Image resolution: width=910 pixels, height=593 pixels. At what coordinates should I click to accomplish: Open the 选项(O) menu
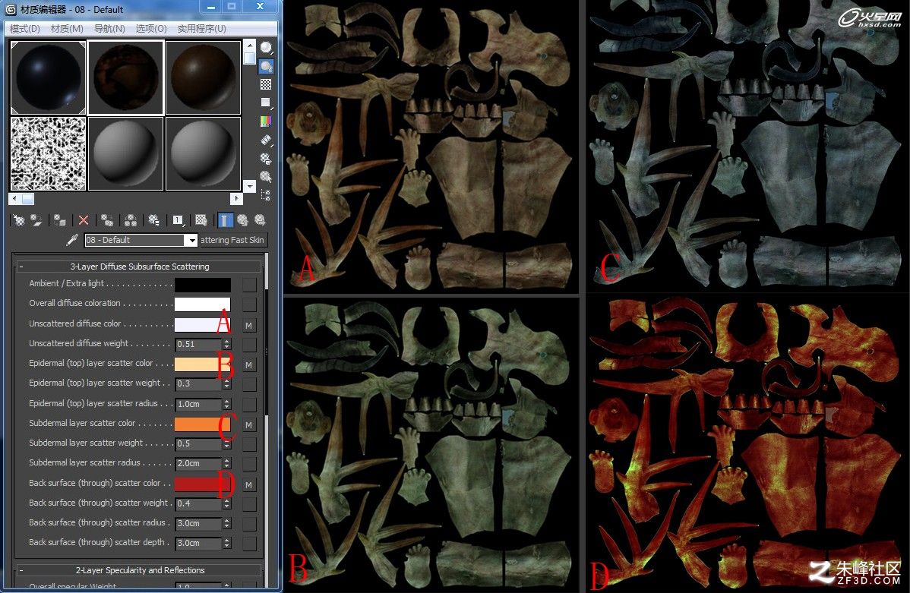pos(151,28)
